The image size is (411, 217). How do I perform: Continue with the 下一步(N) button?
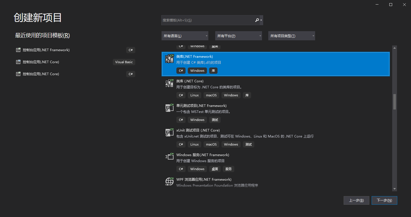pyautogui.click(x=384, y=200)
